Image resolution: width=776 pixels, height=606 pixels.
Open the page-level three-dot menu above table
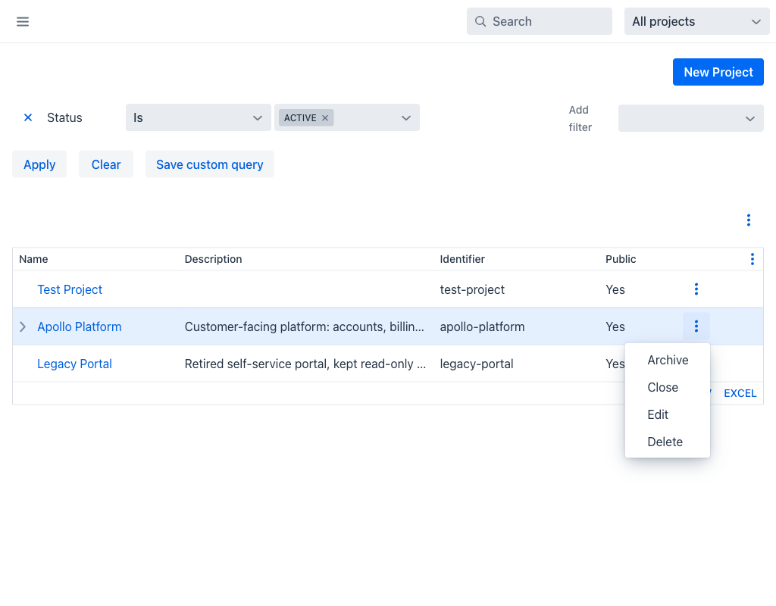click(x=748, y=220)
